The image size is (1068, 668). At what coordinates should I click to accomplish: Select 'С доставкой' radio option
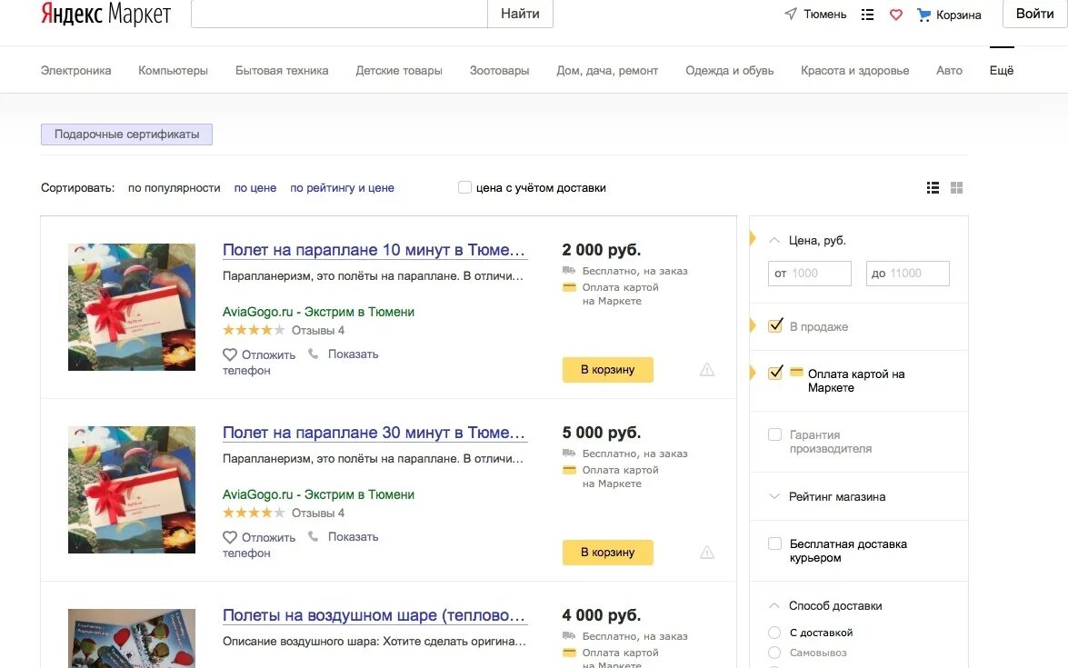point(774,633)
